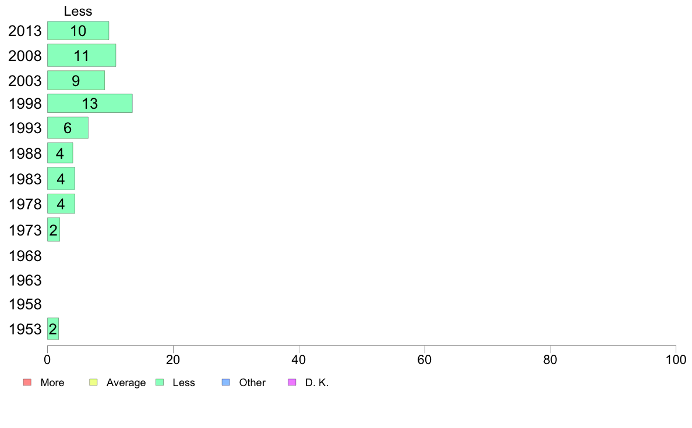Click the 1958 year label
This screenshot has width=692, height=428.
pyautogui.click(x=25, y=304)
